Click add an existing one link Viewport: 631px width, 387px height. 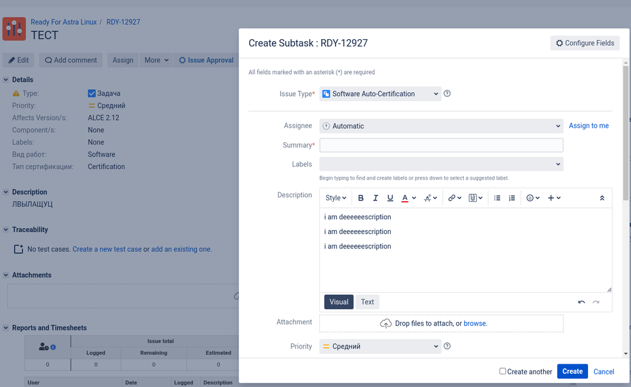tap(181, 249)
